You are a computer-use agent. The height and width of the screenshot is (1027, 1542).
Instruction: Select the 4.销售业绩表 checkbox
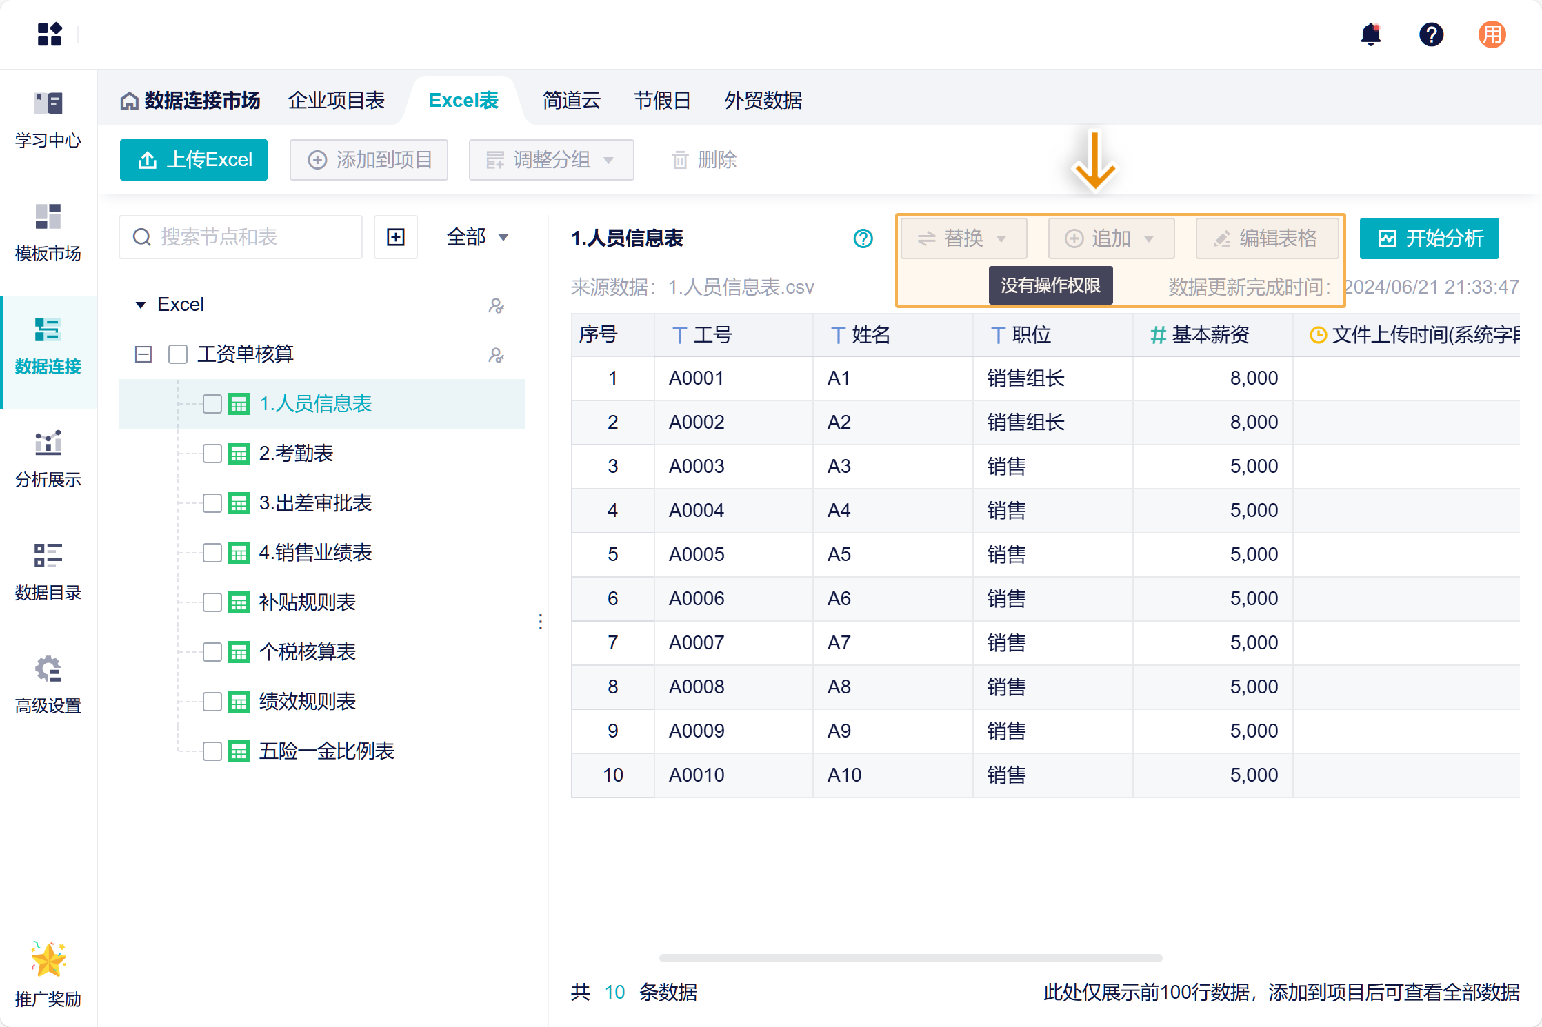(x=212, y=553)
